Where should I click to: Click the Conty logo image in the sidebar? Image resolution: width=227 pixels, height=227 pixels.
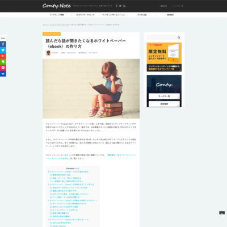[164, 85]
